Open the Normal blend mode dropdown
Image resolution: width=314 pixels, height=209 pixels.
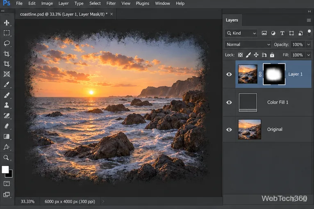pyautogui.click(x=248, y=44)
